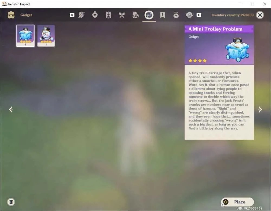
Task: Click the trolley gadget image in details panel
Action: pyautogui.click(x=237, y=50)
